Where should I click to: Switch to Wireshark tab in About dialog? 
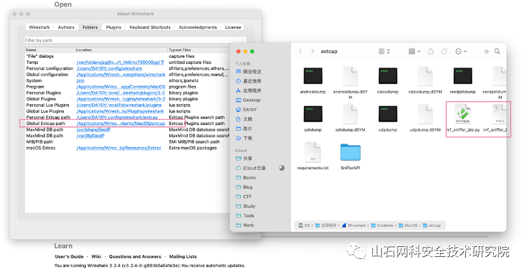[x=39, y=27]
